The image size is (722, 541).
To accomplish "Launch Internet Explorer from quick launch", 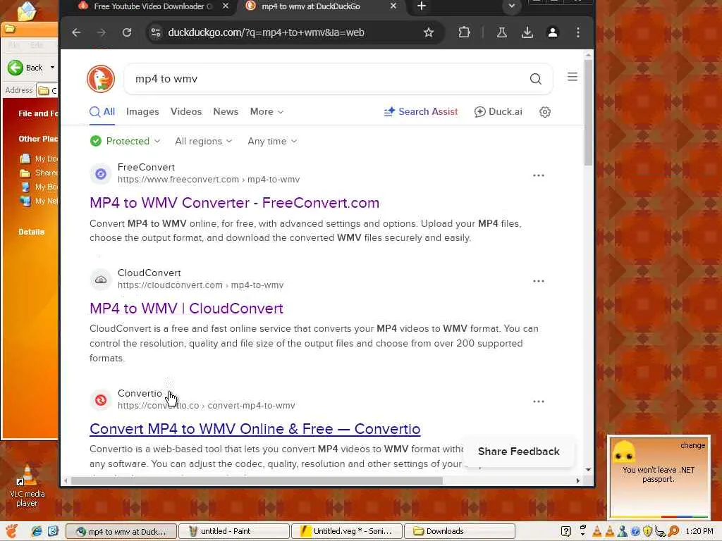I will (37, 531).
